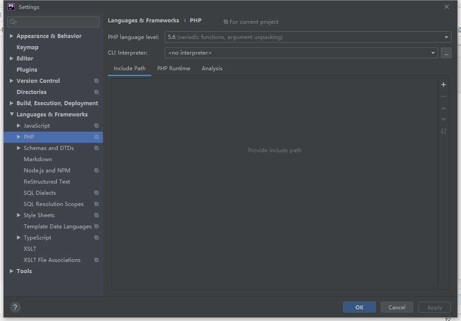
Task: Open the Keymap settings page
Action: pyautogui.click(x=27, y=47)
